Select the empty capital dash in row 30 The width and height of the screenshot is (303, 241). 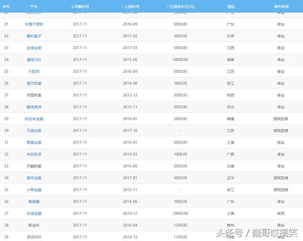tap(180, 130)
